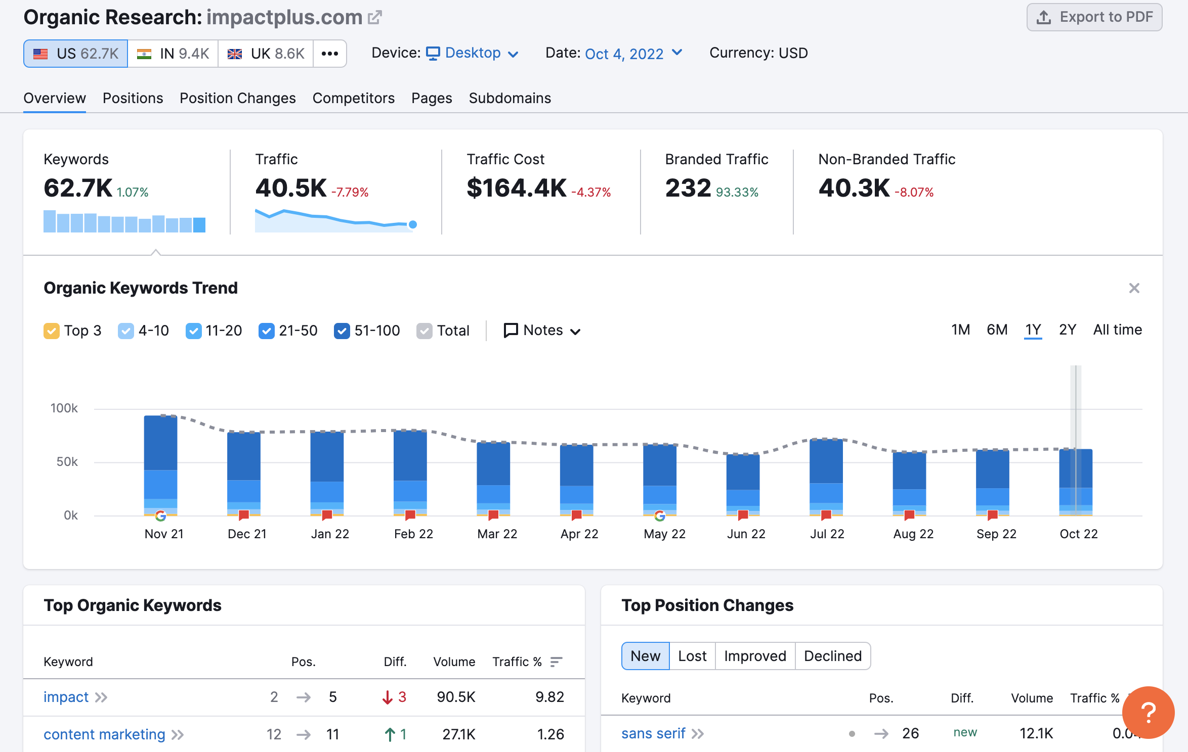The width and height of the screenshot is (1188, 752).
Task: Open the Device Desktop dropdown
Action: pos(472,53)
